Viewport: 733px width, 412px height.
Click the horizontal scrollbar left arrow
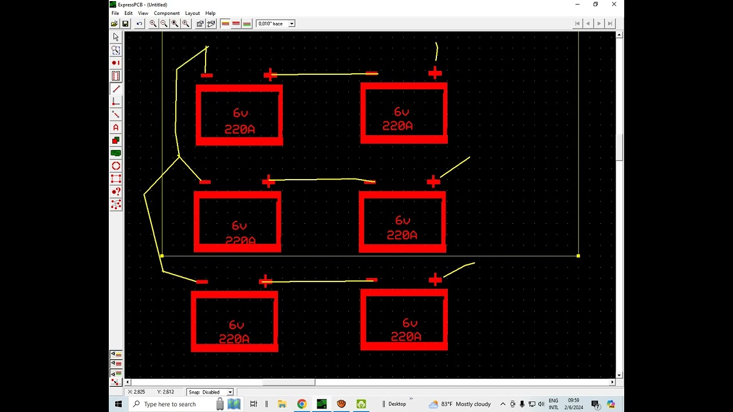128,382
